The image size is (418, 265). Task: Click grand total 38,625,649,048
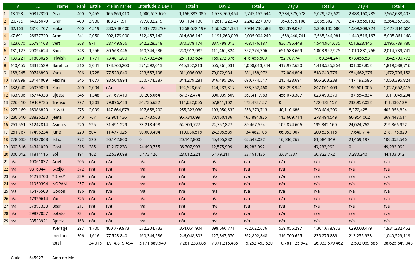398,243
